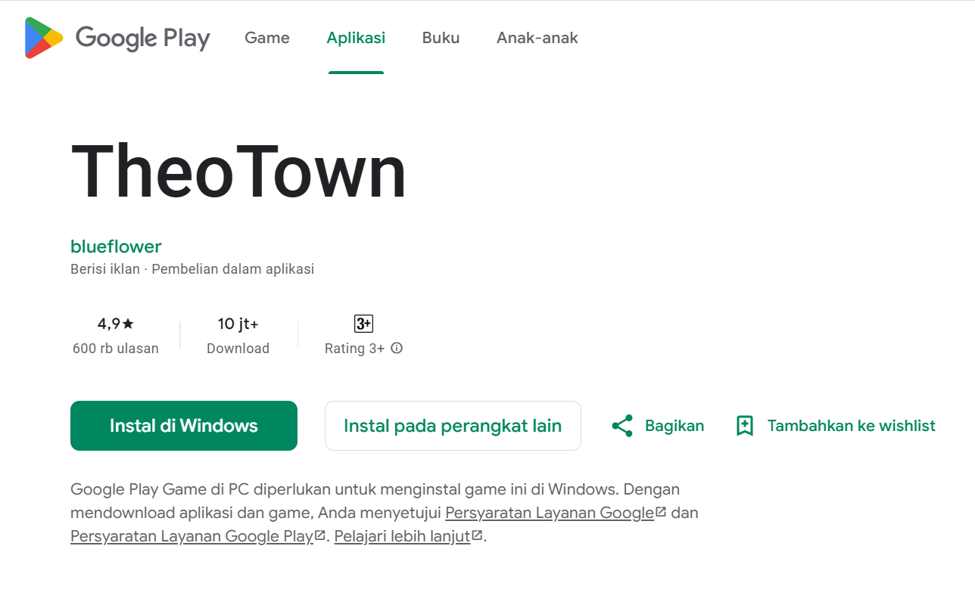
Task: Click the Google Play logo icon
Action: pyautogui.click(x=42, y=37)
